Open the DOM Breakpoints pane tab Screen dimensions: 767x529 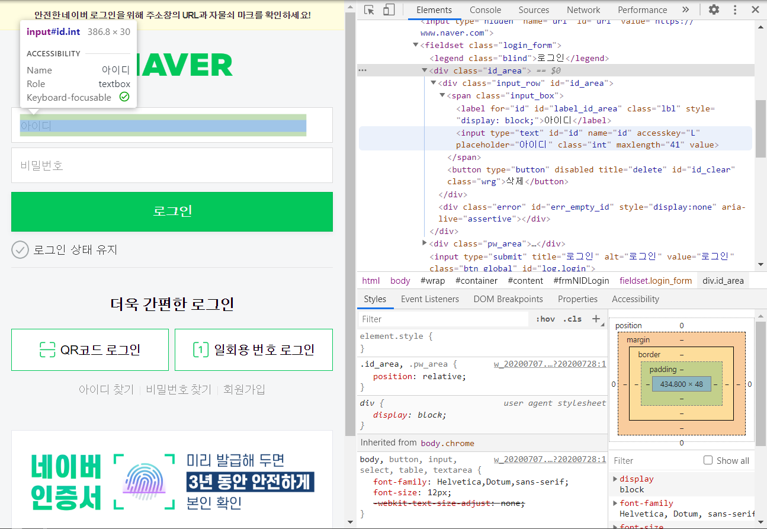[508, 299]
